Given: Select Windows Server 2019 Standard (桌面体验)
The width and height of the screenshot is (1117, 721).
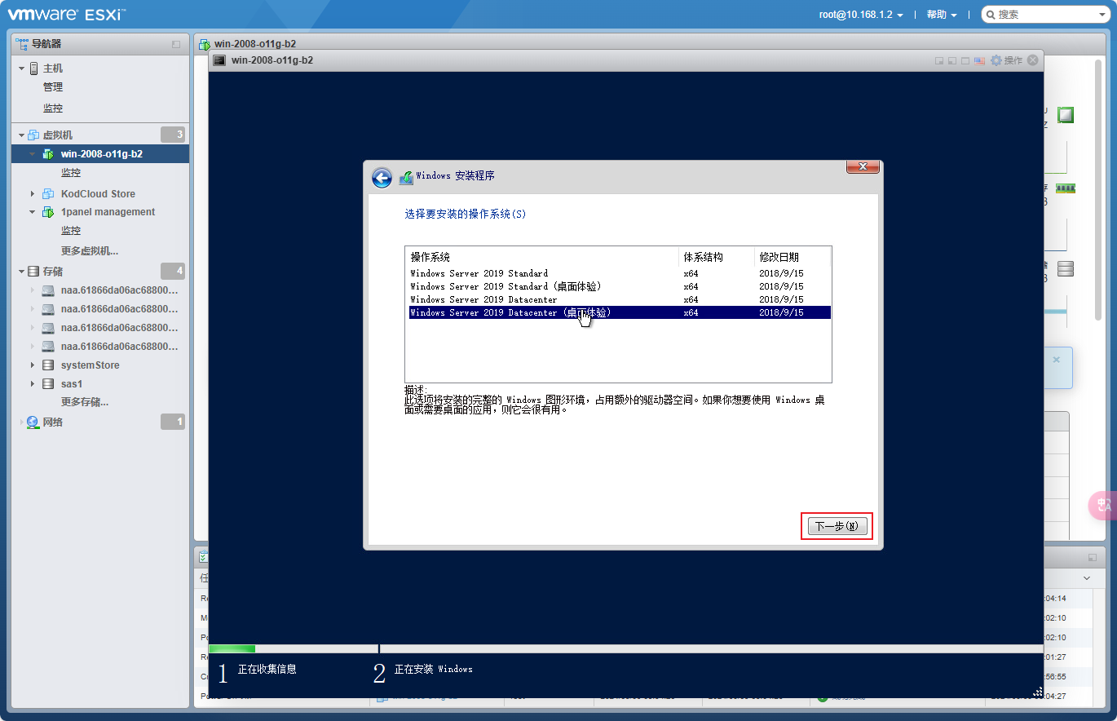Looking at the screenshot, I should (620, 286).
